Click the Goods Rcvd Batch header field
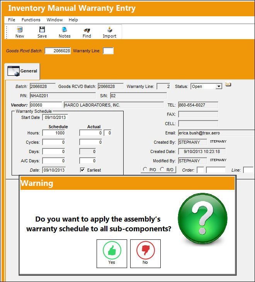255x282 pixels. (58, 51)
